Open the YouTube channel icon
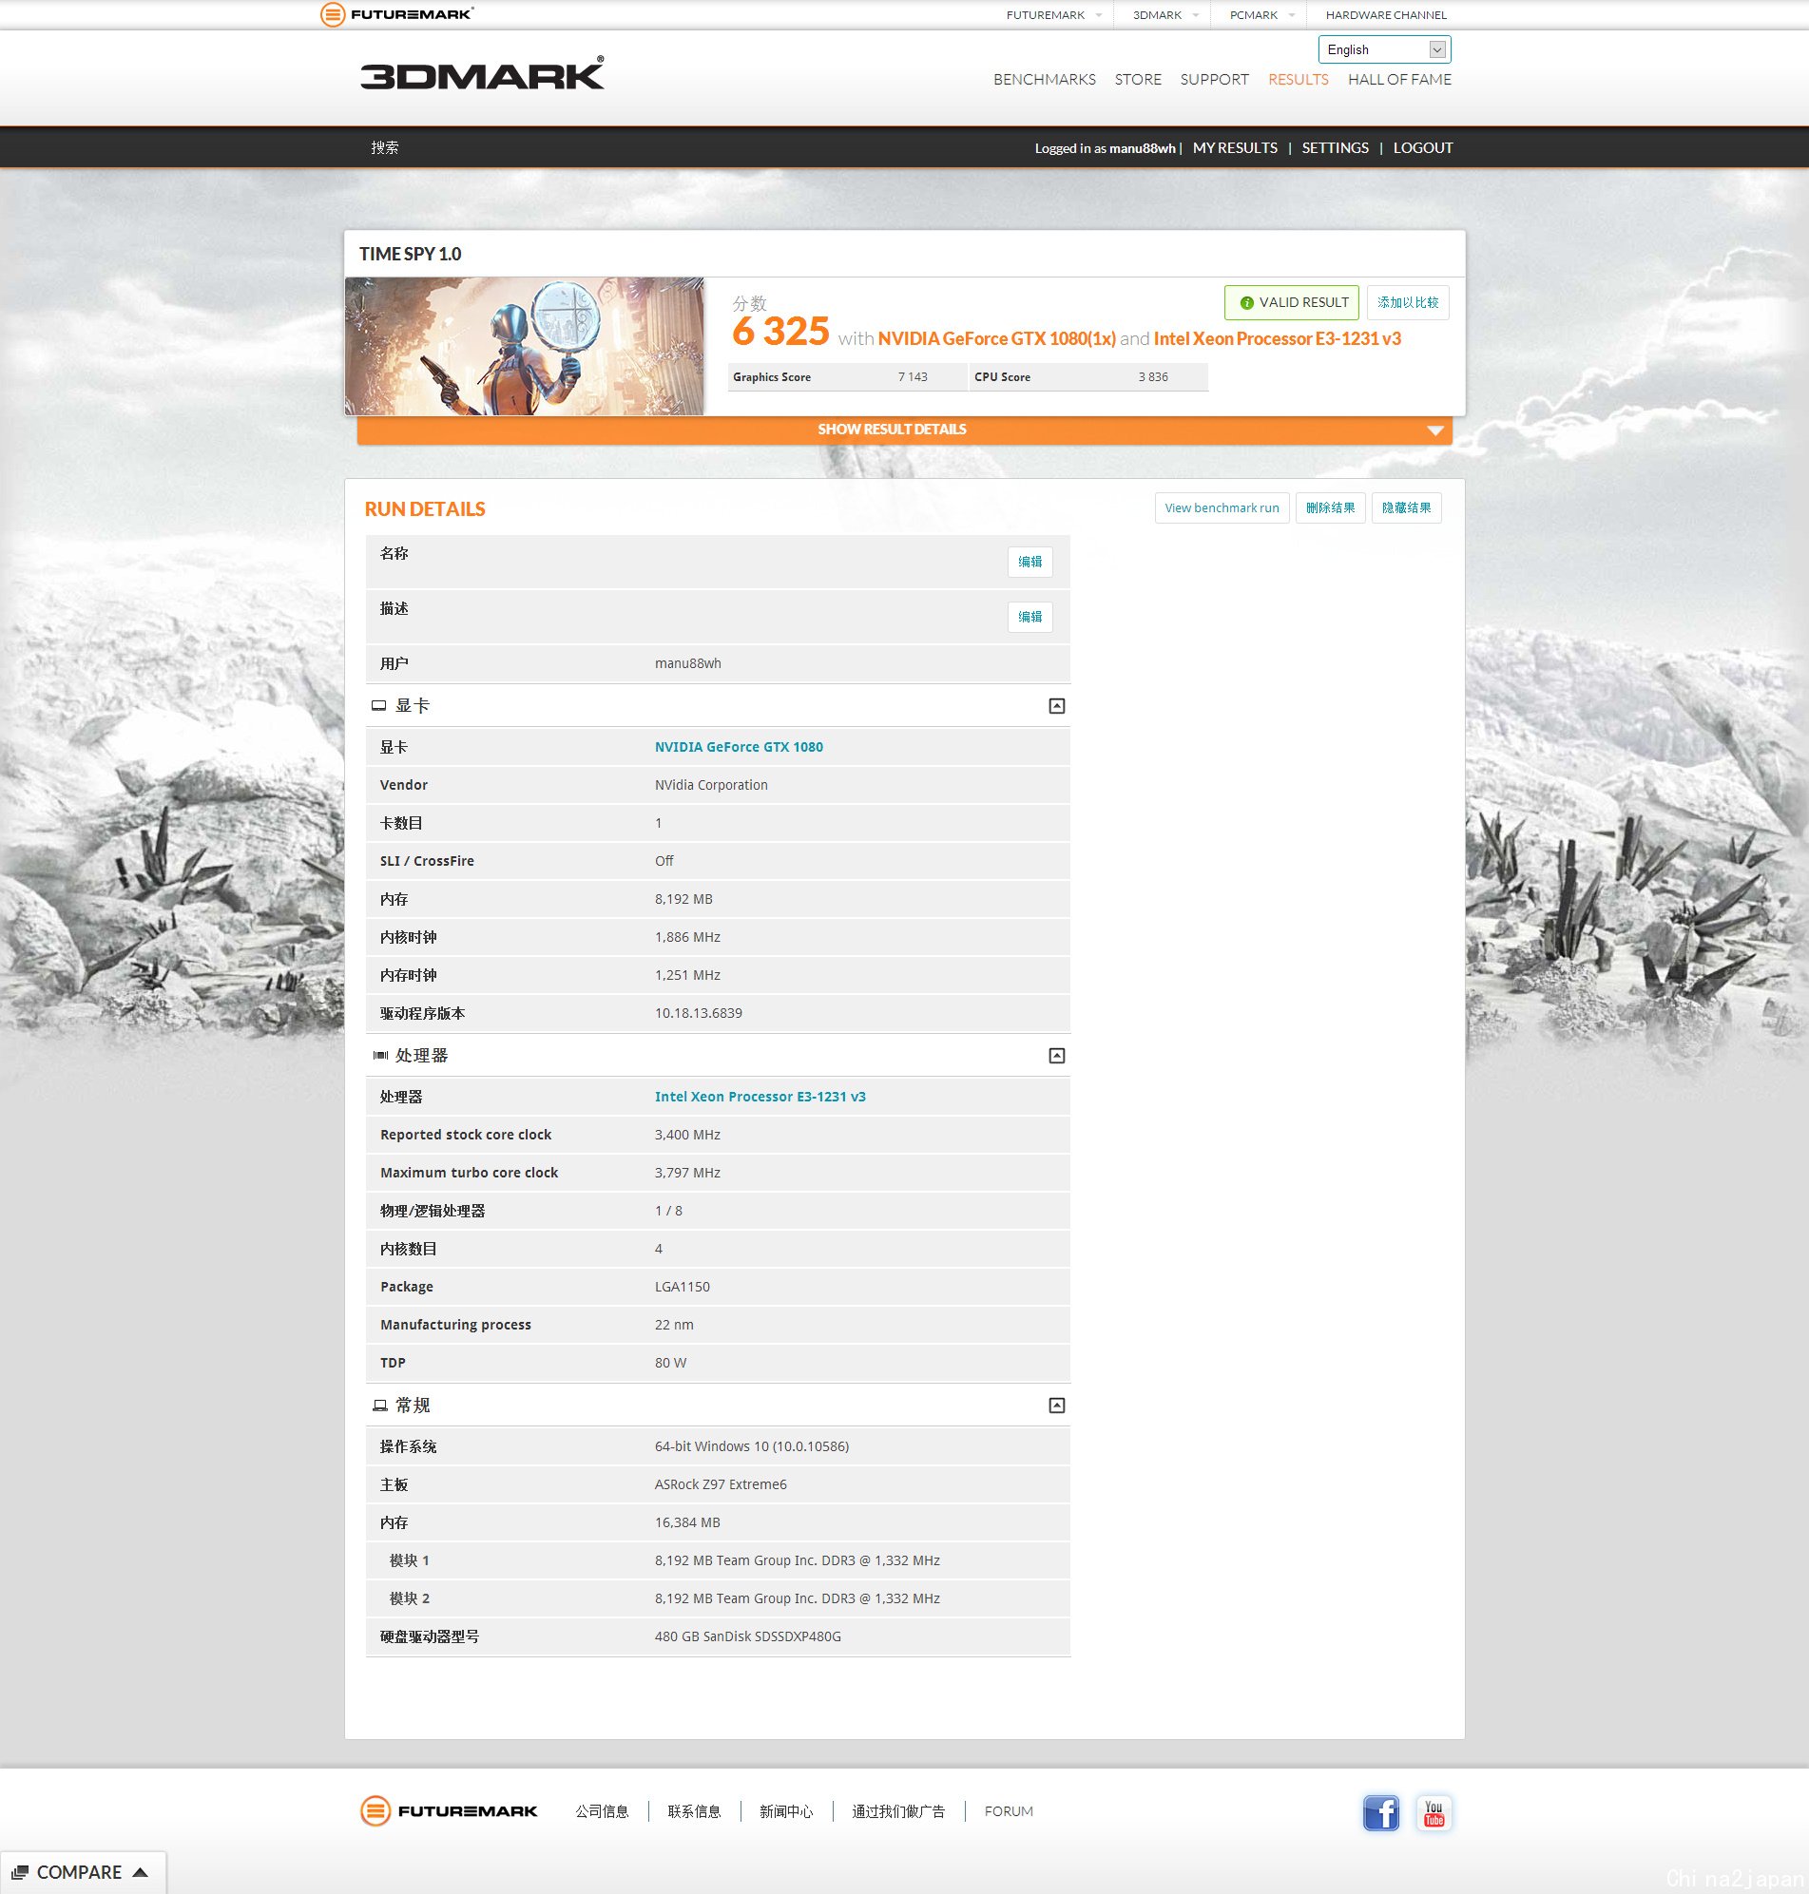The image size is (1809, 1894). (1434, 1813)
